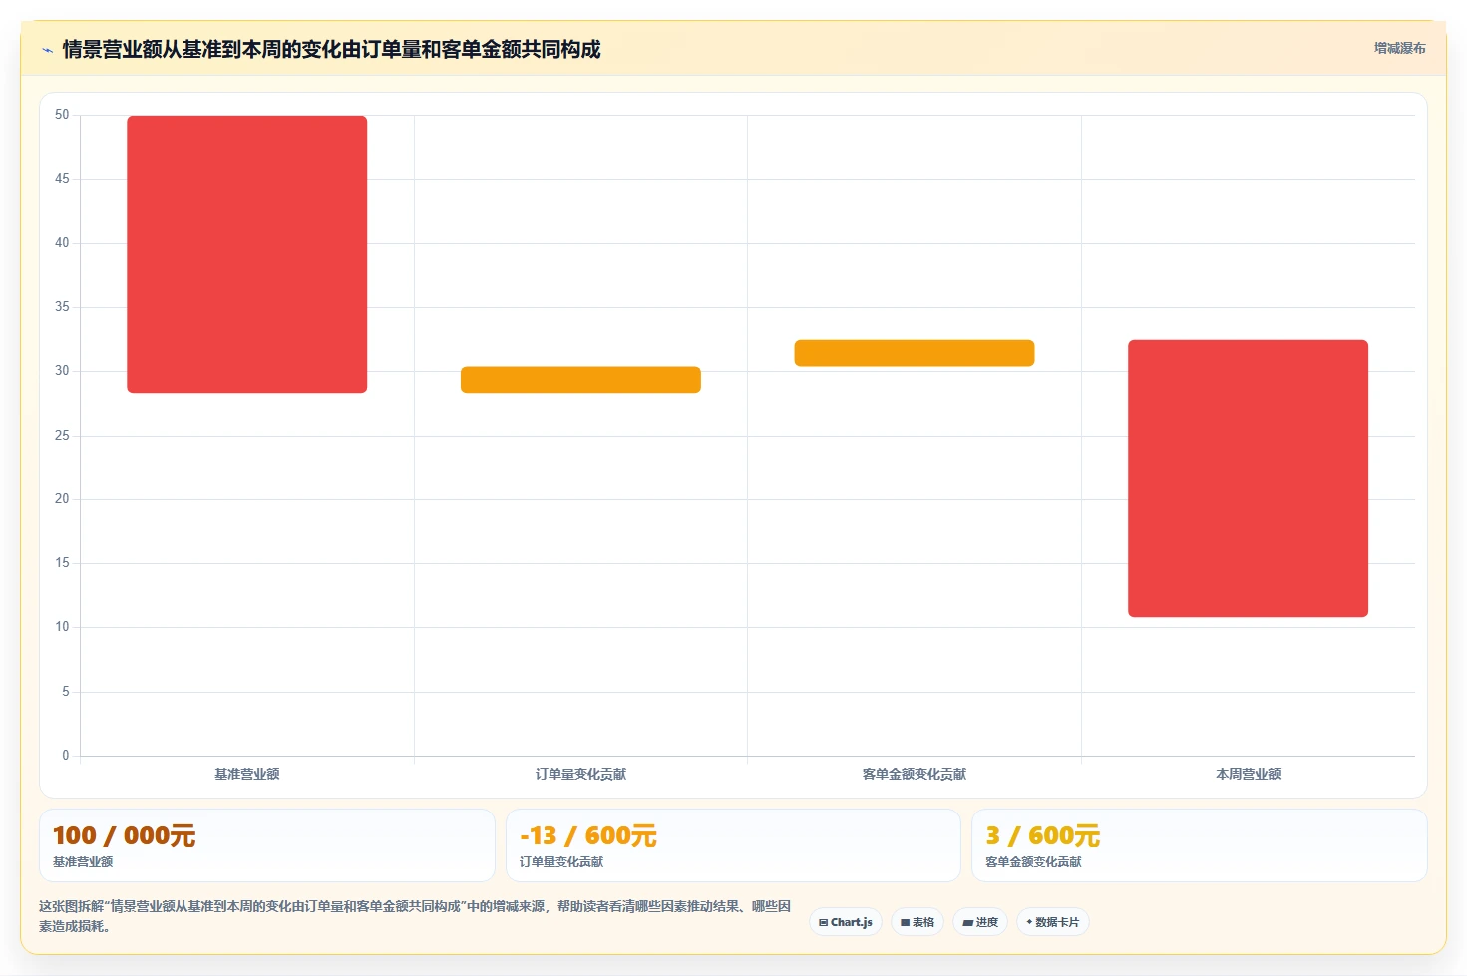Click the chart heading text
1467x976 pixels.
point(332,49)
